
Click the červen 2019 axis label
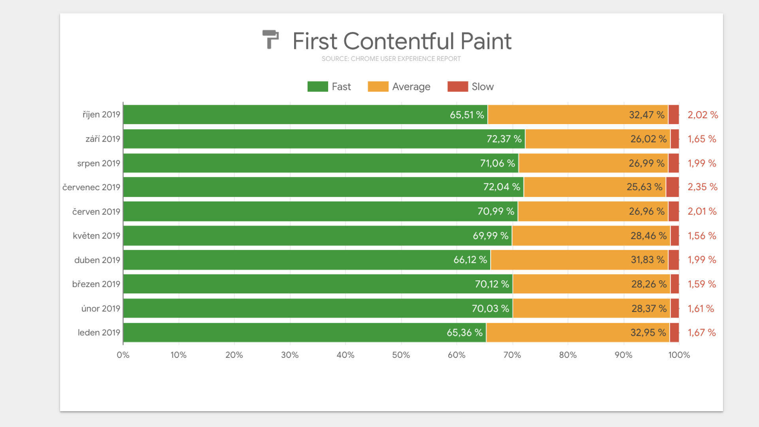coord(96,212)
